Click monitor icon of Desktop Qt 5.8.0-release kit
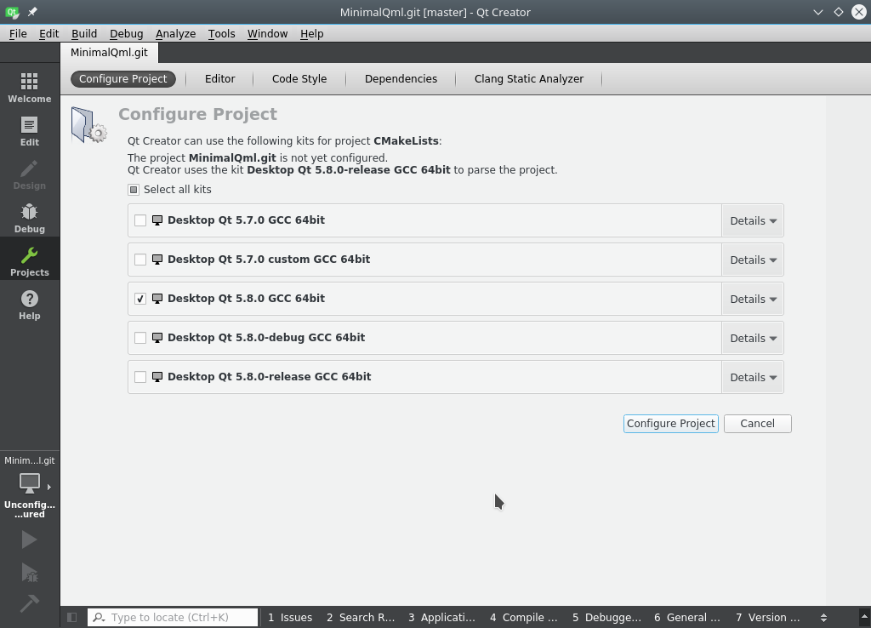Image resolution: width=871 pixels, height=628 pixels. 157,377
